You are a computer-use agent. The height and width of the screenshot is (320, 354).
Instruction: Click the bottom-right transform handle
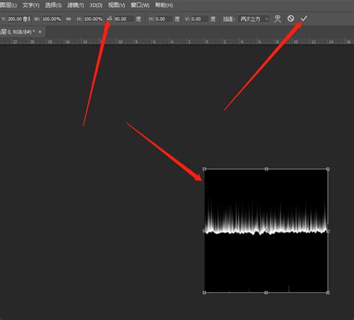point(328,292)
